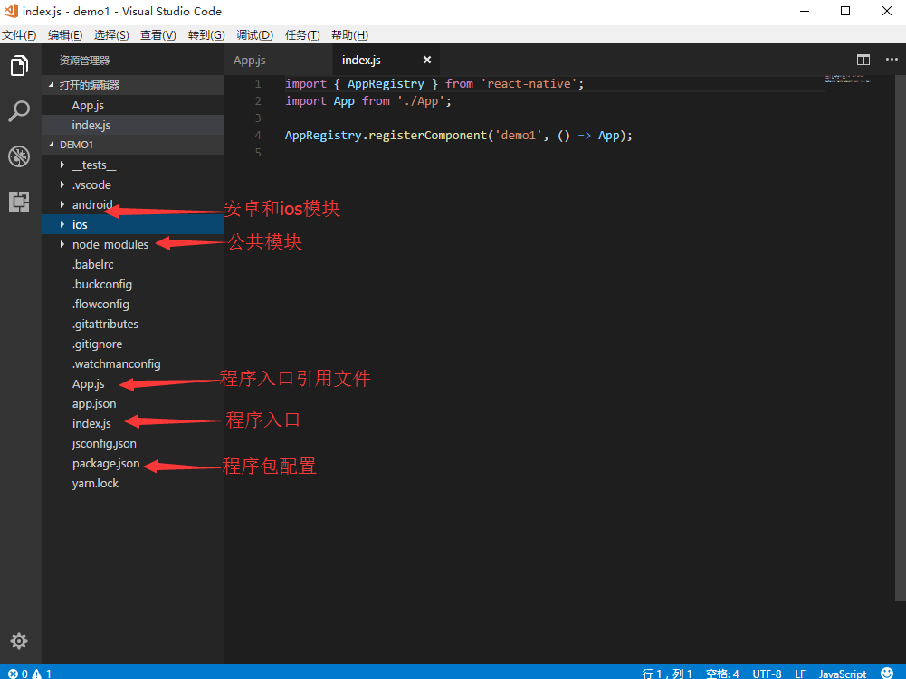Image resolution: width=906 pixels, height=679 pixels.
Task: Open the Debug view icon
Action: [x=19, y=156]
